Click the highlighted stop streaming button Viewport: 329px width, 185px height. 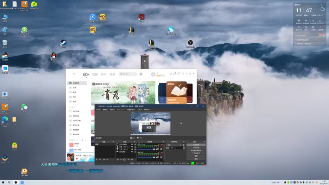pyautogui.click(x=196, y=145)
